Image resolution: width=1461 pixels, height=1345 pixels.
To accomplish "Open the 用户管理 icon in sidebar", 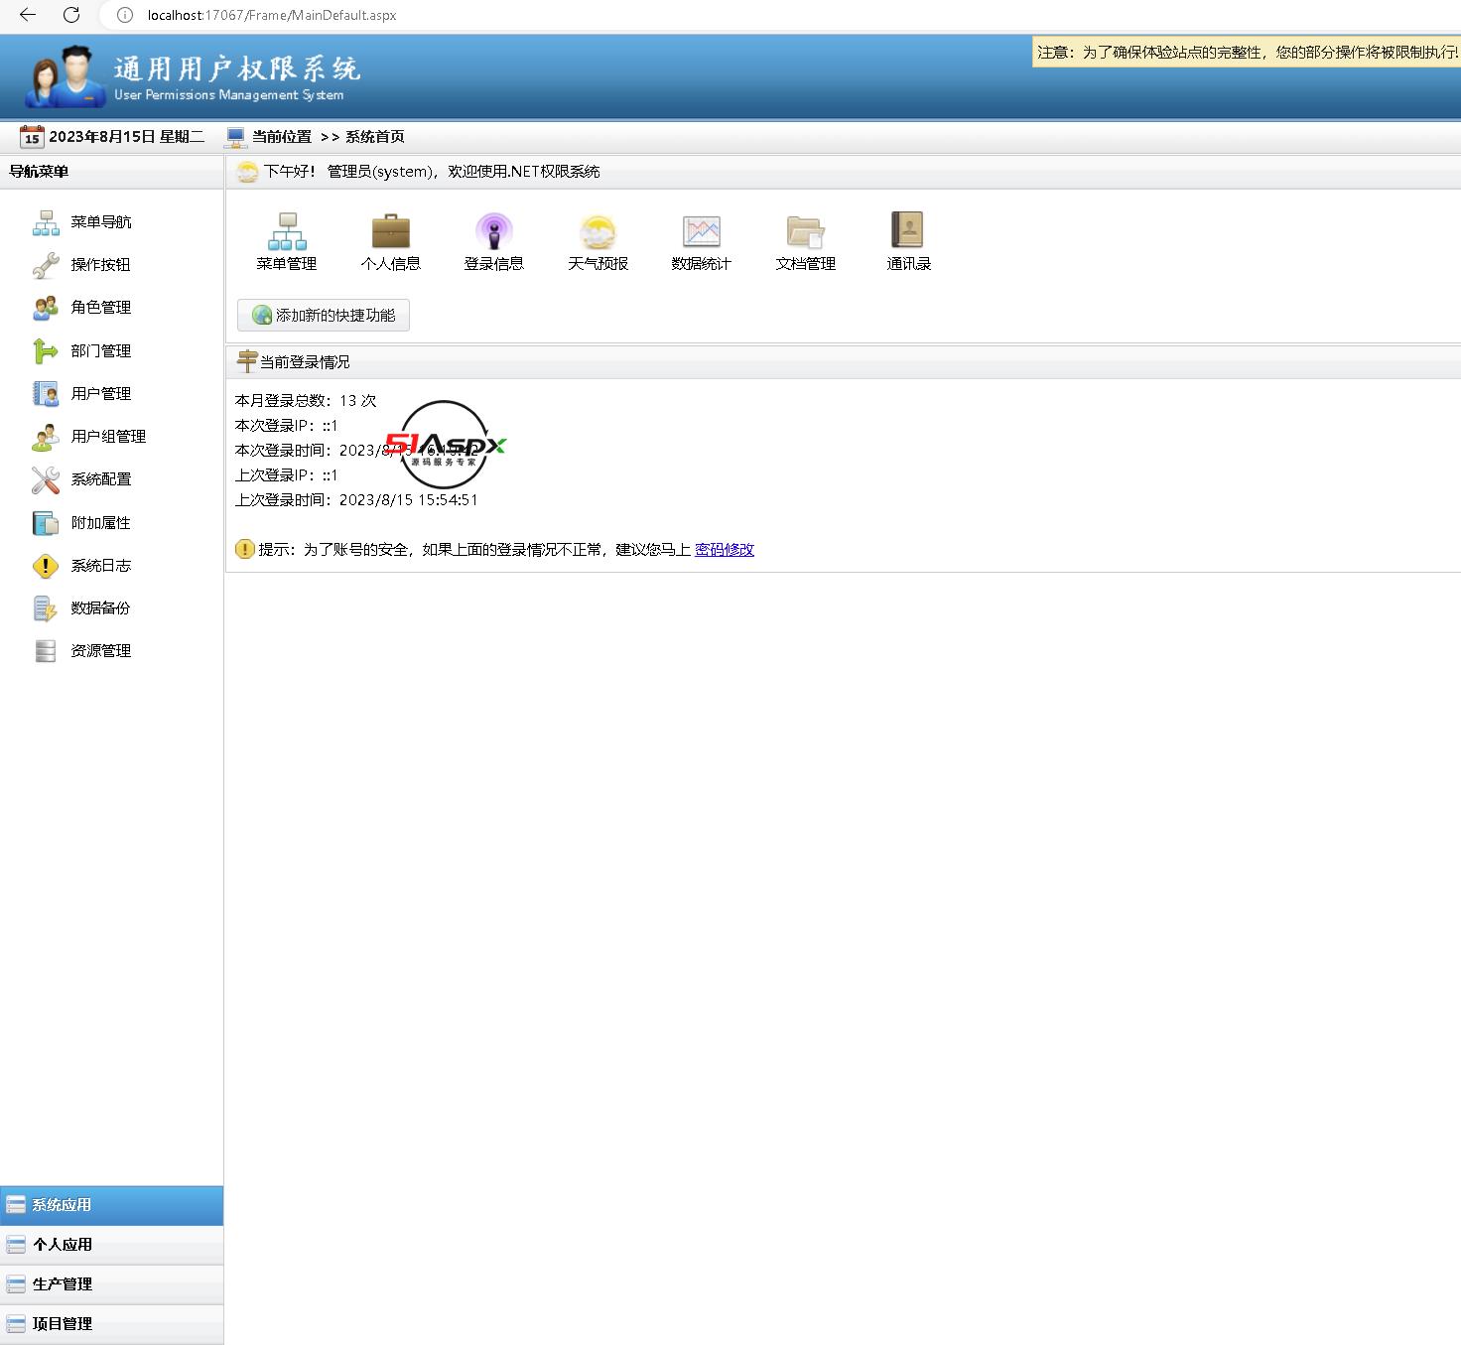I will tap(46, 394).
